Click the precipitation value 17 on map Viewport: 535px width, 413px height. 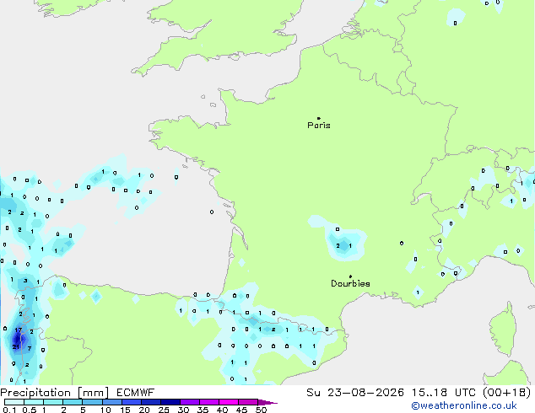pos(18,330)
